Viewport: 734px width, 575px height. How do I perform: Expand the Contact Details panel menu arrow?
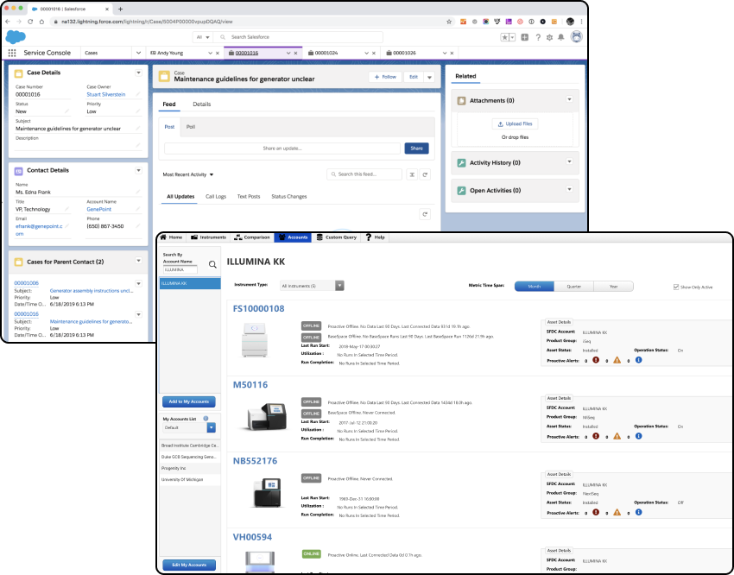tap(138, 170)
